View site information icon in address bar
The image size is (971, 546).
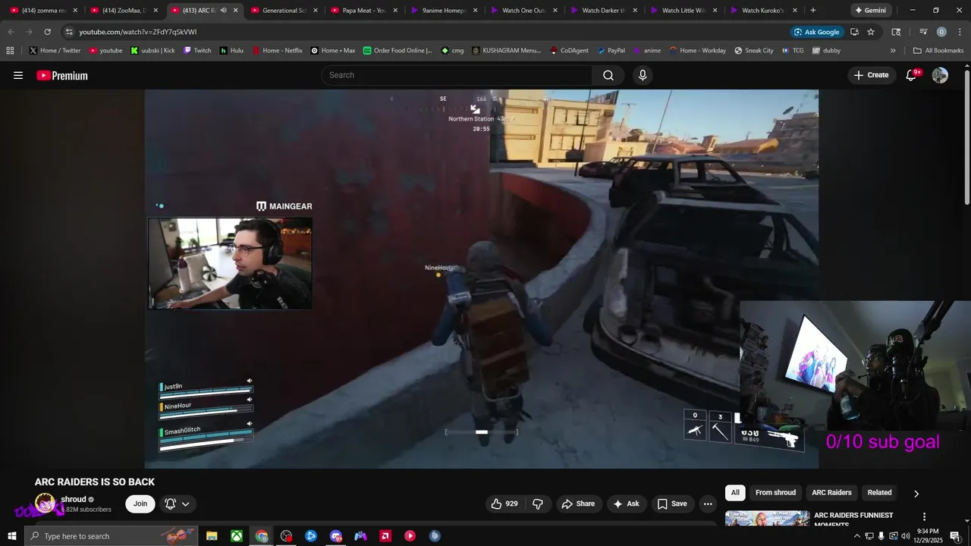pyautogui.click(x=68, y=32)
